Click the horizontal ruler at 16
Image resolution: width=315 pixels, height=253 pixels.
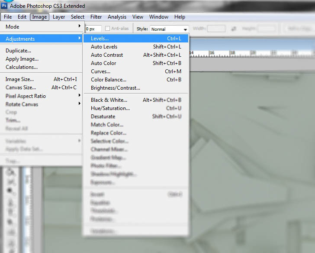click(x=212, y=53)
